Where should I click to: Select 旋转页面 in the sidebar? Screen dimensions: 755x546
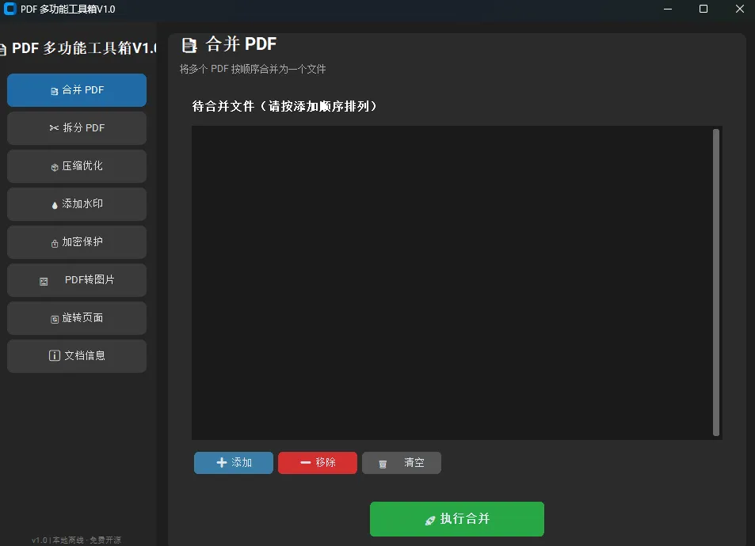click(77, 318)
